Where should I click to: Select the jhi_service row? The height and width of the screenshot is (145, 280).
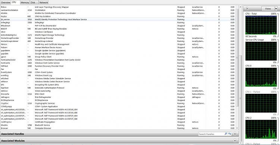(118, 19)
